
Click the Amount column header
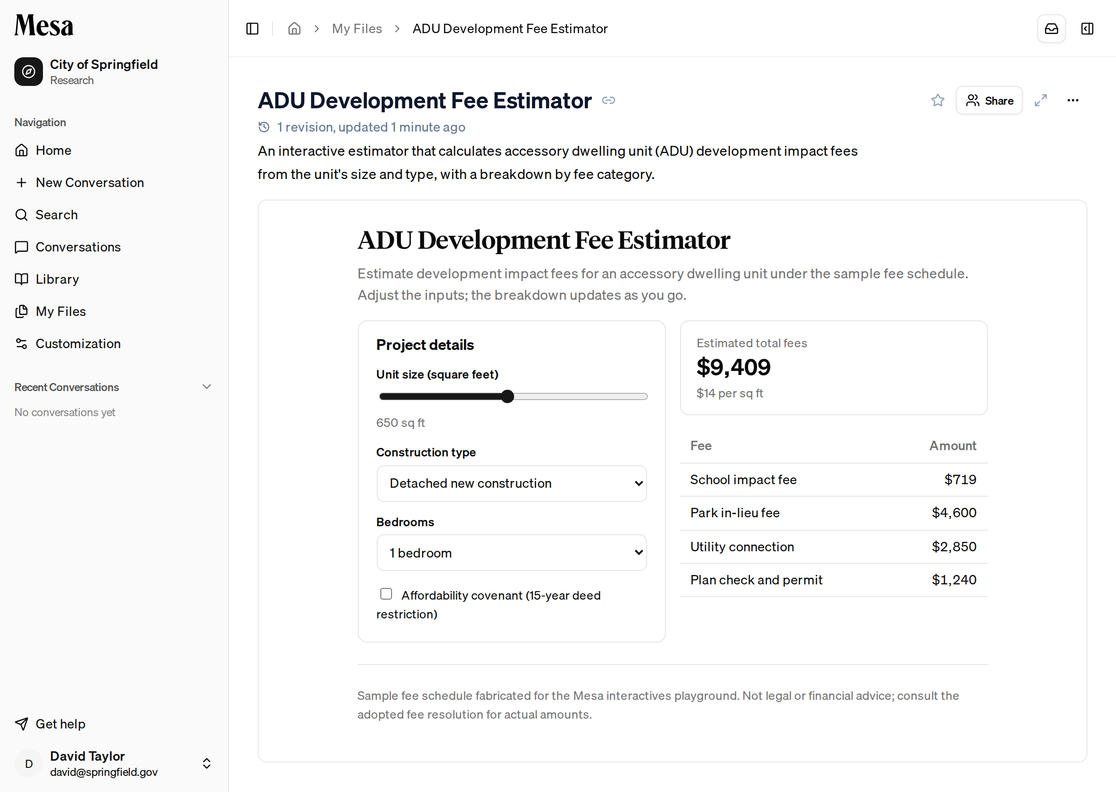[x=952, y=446]
